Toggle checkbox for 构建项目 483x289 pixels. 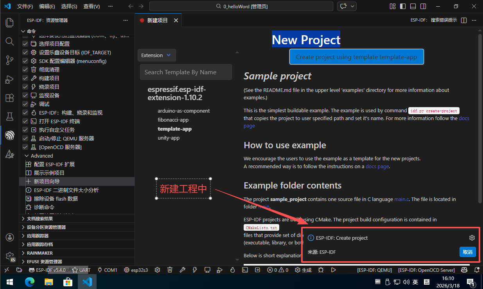click(x=25, y=78)
